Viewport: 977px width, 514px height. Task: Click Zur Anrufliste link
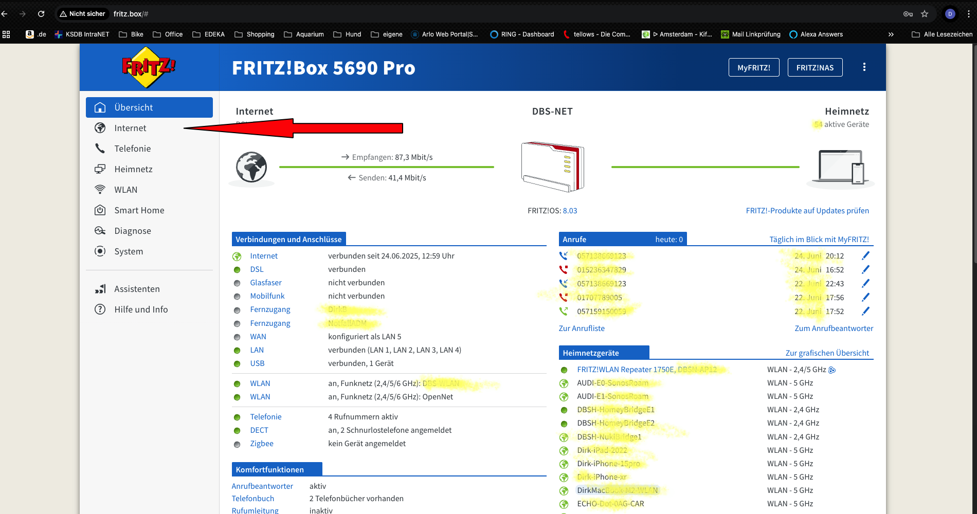(x=582, y=328)
